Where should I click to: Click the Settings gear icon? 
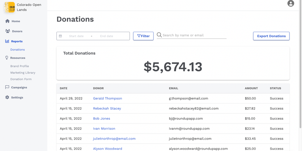[x=7, y=97]
